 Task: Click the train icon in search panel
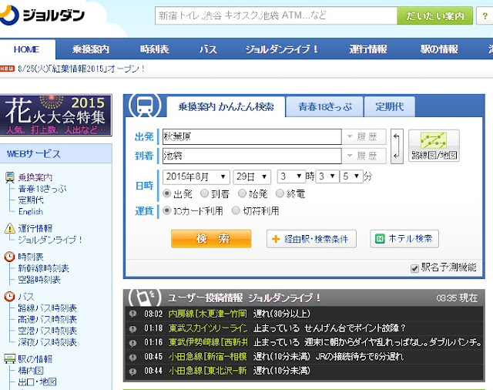tap(145, 106)
